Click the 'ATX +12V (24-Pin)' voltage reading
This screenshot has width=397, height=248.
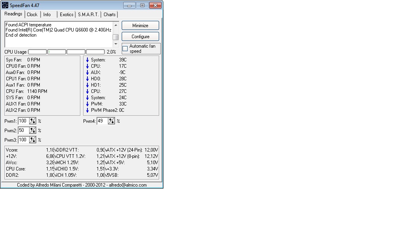click(132, 150)
